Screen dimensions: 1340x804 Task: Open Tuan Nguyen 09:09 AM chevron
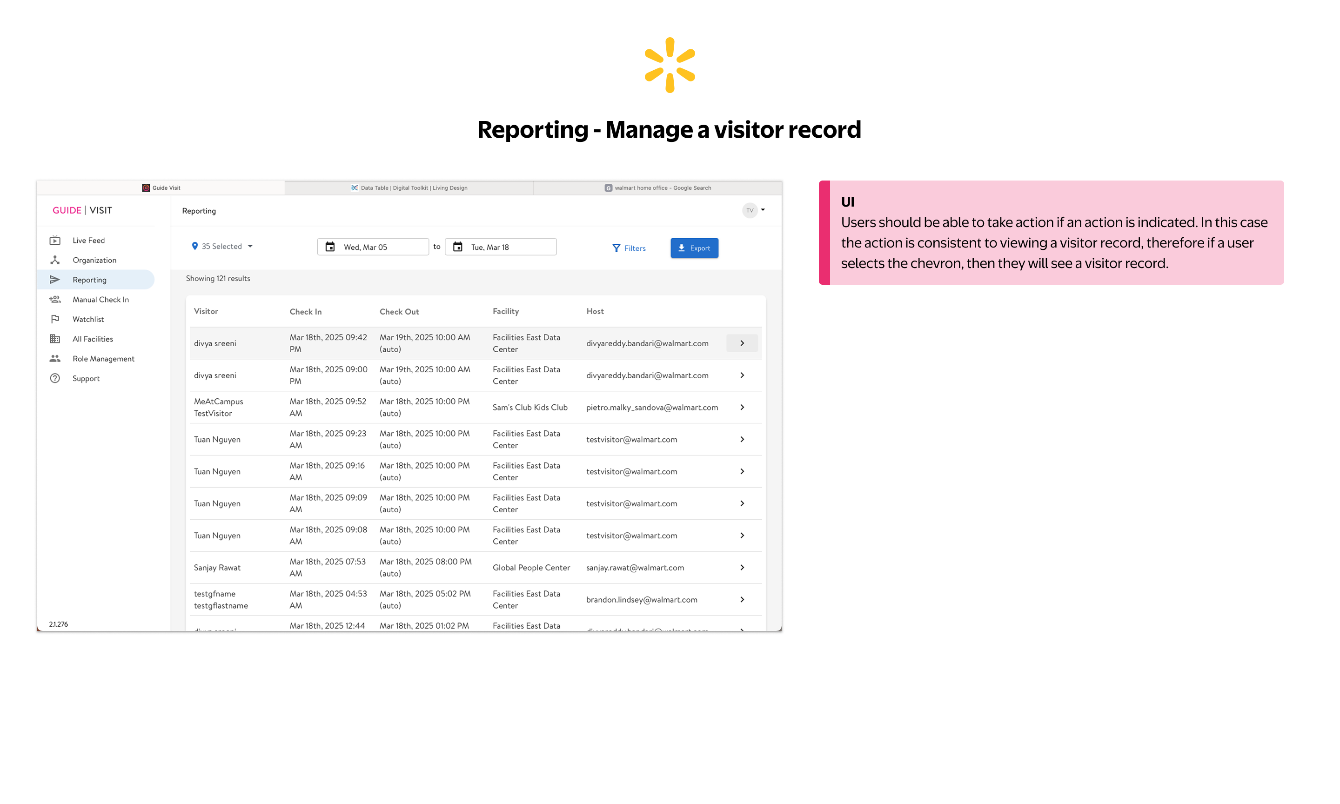pyautogui.click(x=742, y=503)
